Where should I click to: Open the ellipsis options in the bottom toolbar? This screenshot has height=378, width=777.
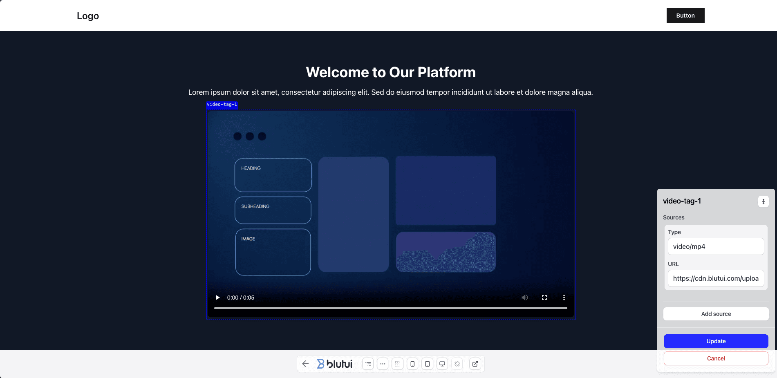point(383,364)
